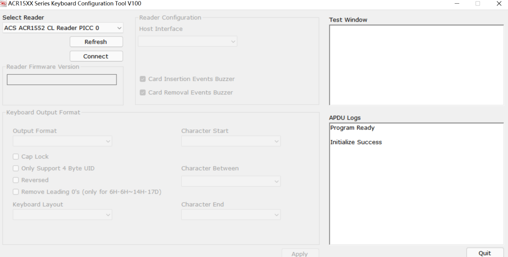Click the Refresh button
Viewport: 508px width, 257px height.
[x=96, y=42]
